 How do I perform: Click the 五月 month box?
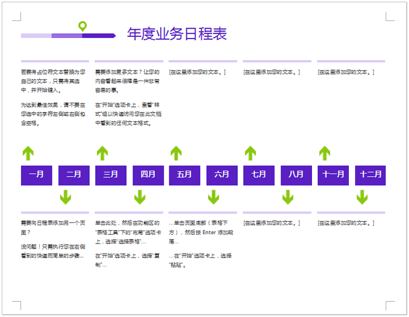click(185, 176)
